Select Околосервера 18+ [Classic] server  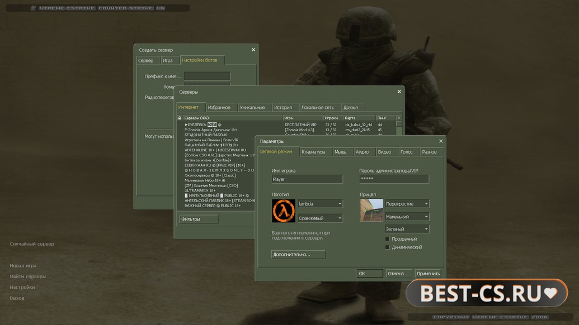(x=216, y=175)
